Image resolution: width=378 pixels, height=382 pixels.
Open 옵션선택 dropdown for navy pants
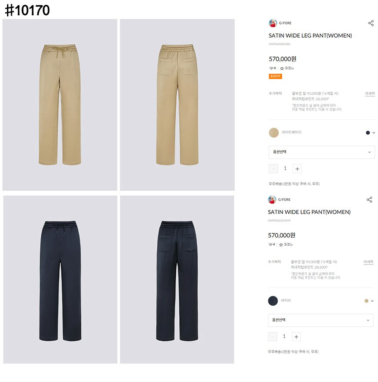pos(320,320)
